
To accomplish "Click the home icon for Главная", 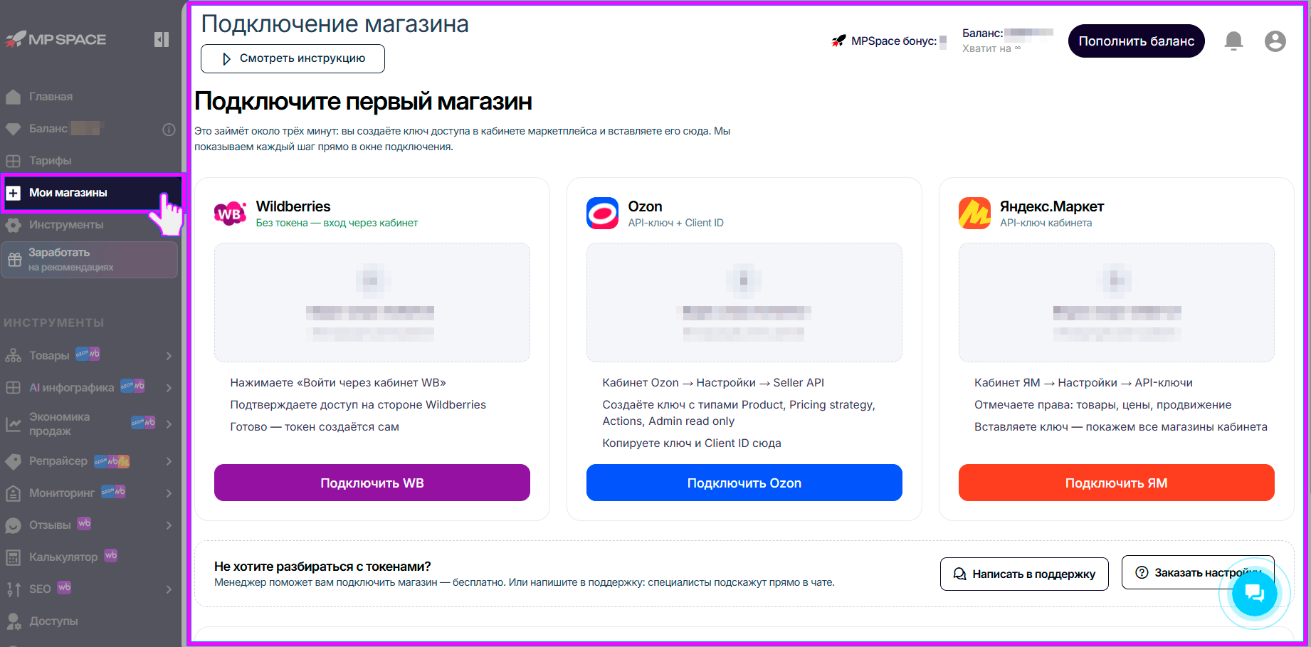I will pyautogui.click(x=13, y=97).
